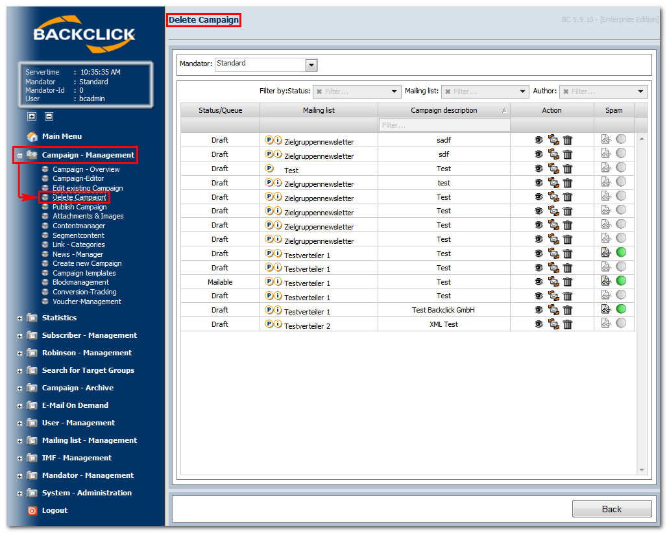Delete the Test Backclick GmbH campaign
The image size is (667, 533).
pos(568,311)
